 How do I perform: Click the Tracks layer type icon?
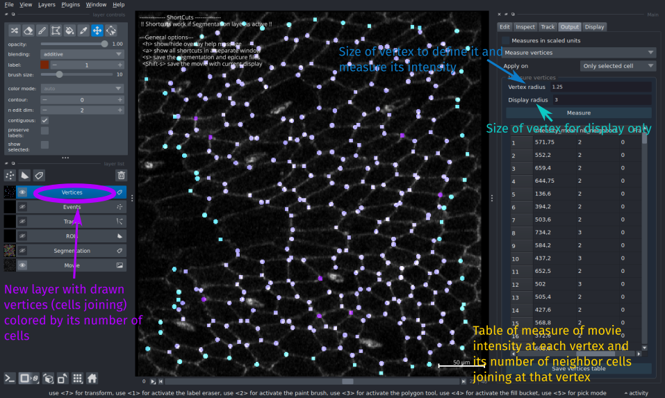pos(120,222)
